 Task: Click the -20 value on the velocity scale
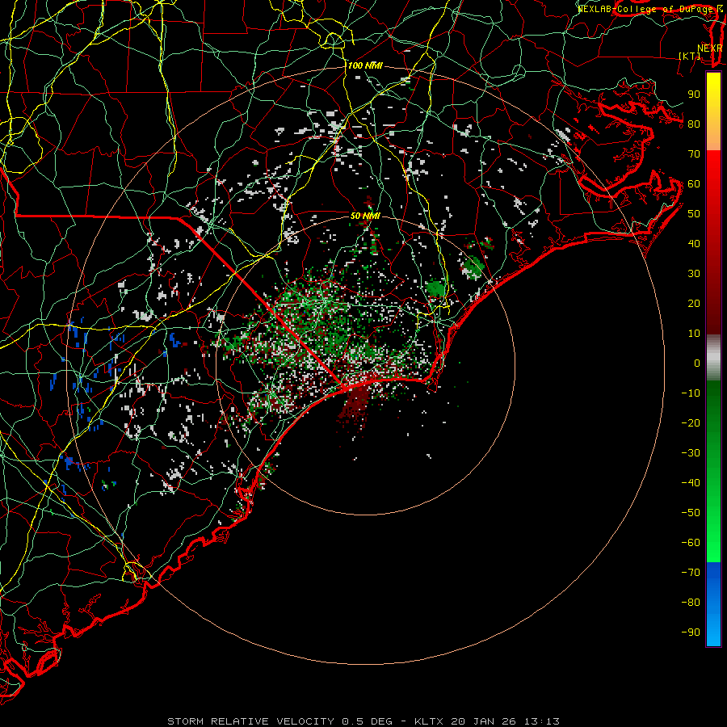(x=691, y=423)
